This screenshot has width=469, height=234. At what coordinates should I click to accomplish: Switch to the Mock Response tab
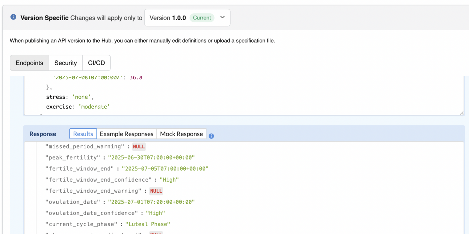coord(181,134)
